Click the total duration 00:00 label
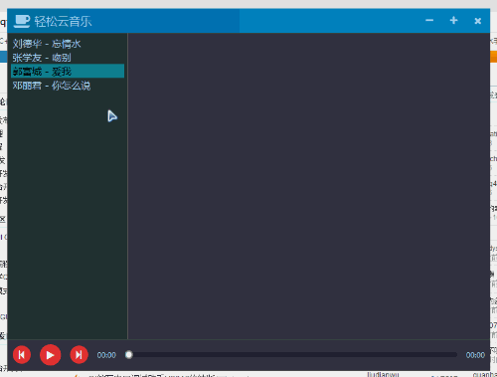Viewport: 497px width, 377px height. pos(475,355)
